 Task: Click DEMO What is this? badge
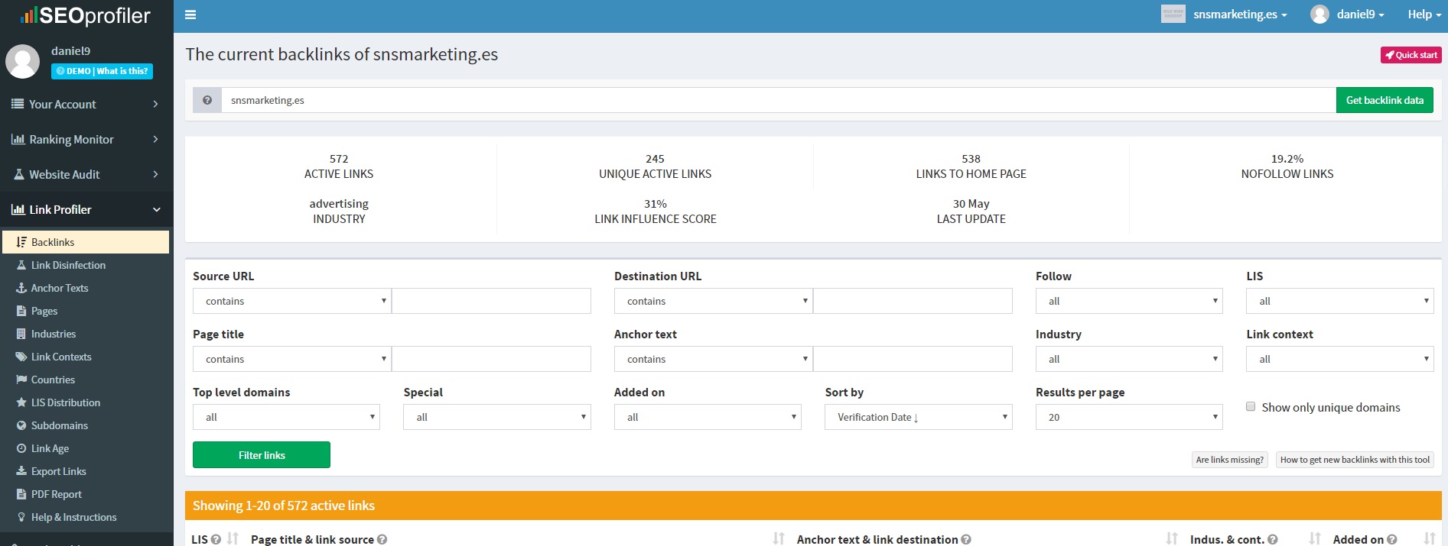102,71
